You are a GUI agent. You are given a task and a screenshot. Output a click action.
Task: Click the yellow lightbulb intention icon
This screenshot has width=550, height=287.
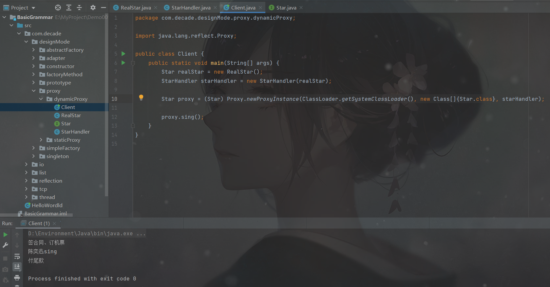click(x=141, y=98)
